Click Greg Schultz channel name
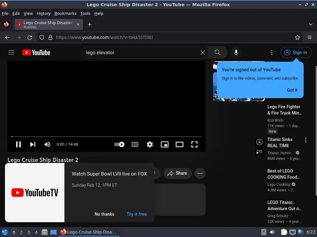The image size is (317, 237). click(278, 216)
